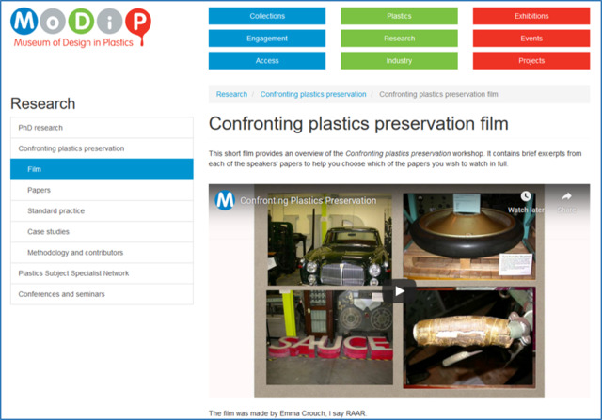Click the MoDiP Museum of Design in Plastics logo
Screen dimensions: 602x420
point(81,27)
